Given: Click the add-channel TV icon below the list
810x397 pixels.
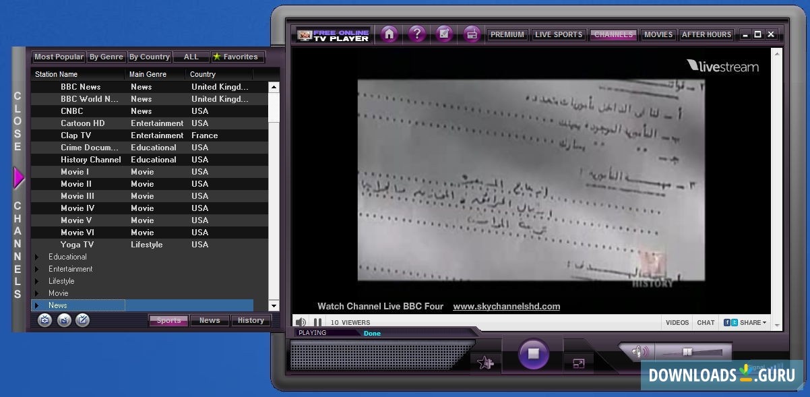Looking at the screenshot, I should coord(45,320).
